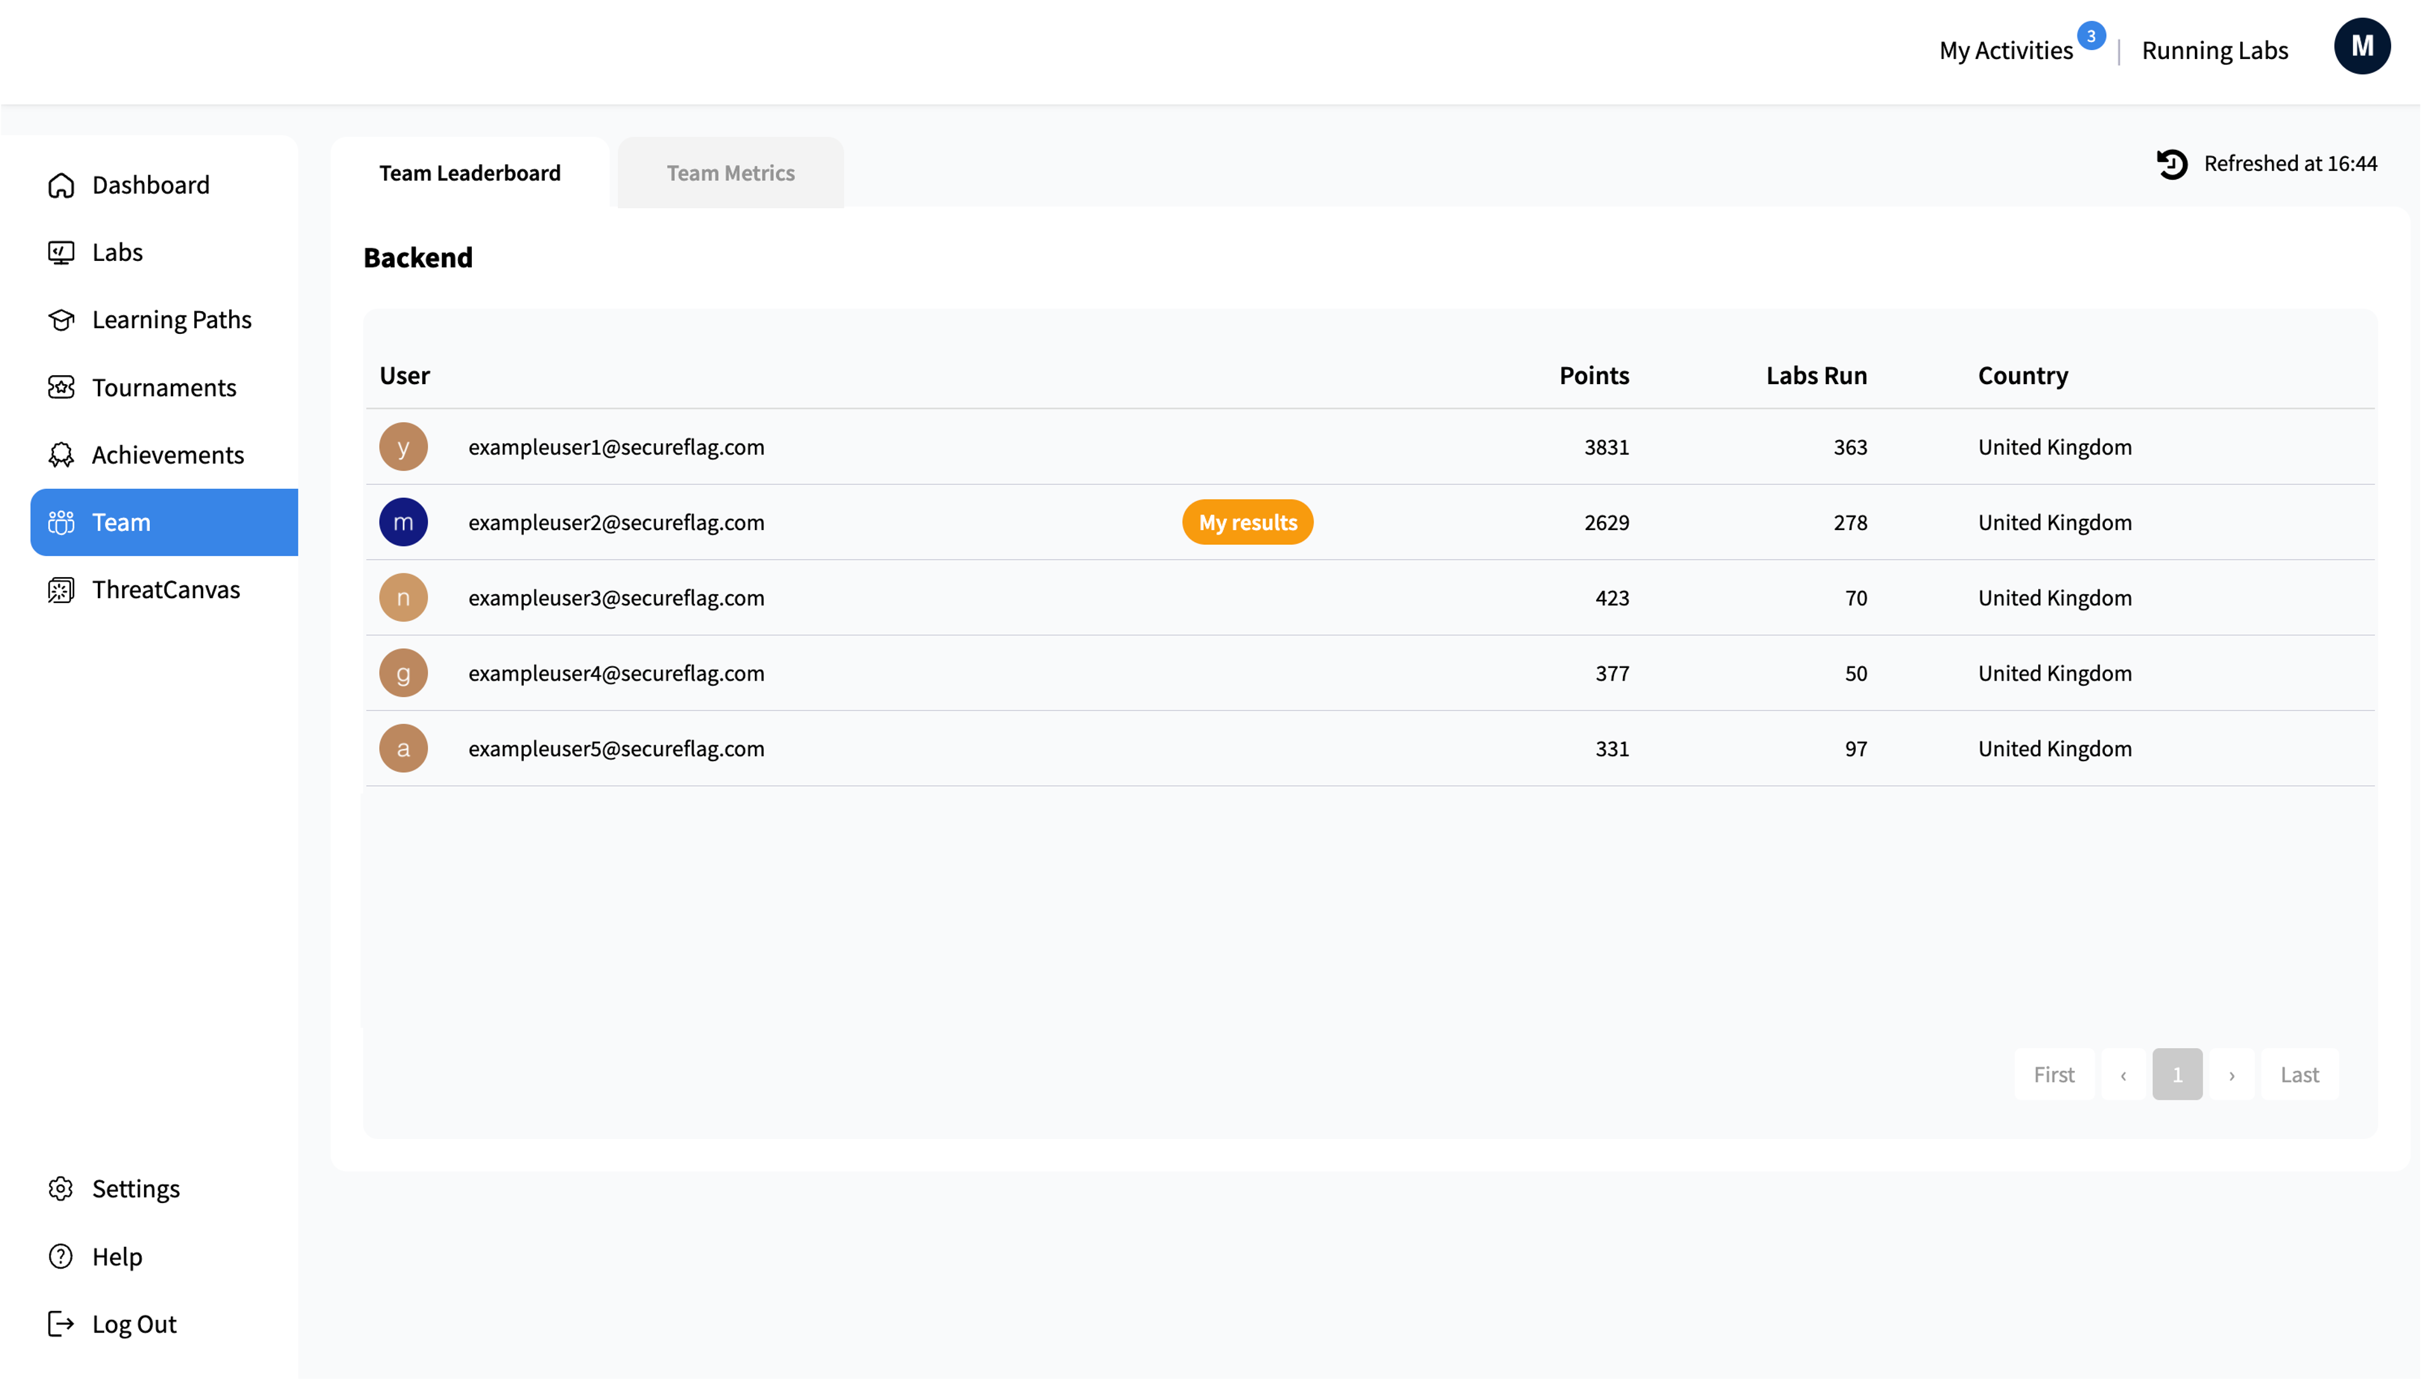Click points value 377
Screen dimensions: 2421x1379
1612,674
